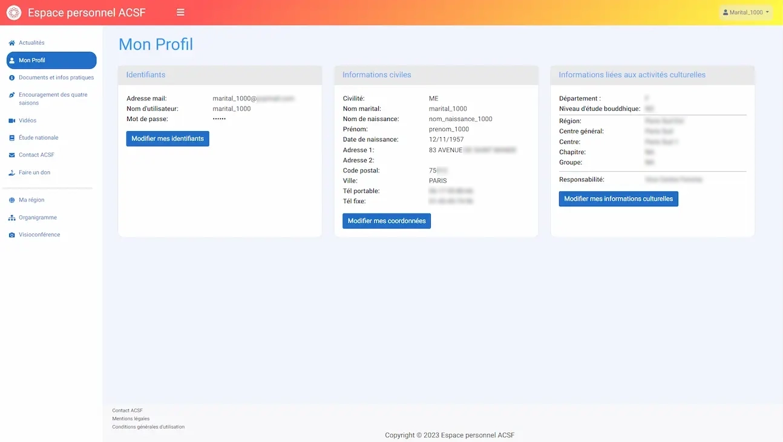Click the Organigramme sitemap icon
The height and width of the screenshot is (442, 783).
coord(11,218)
